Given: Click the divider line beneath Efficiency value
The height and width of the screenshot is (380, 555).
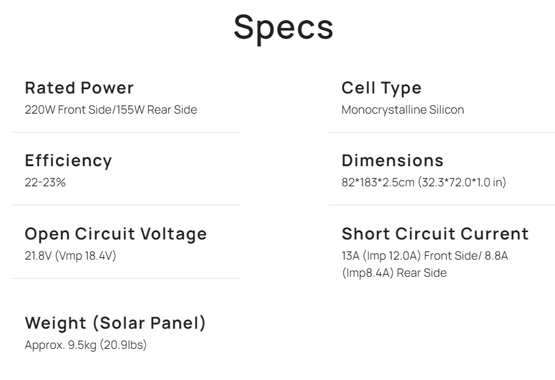Looking at the screenshot, I should (x=125, y=205).
